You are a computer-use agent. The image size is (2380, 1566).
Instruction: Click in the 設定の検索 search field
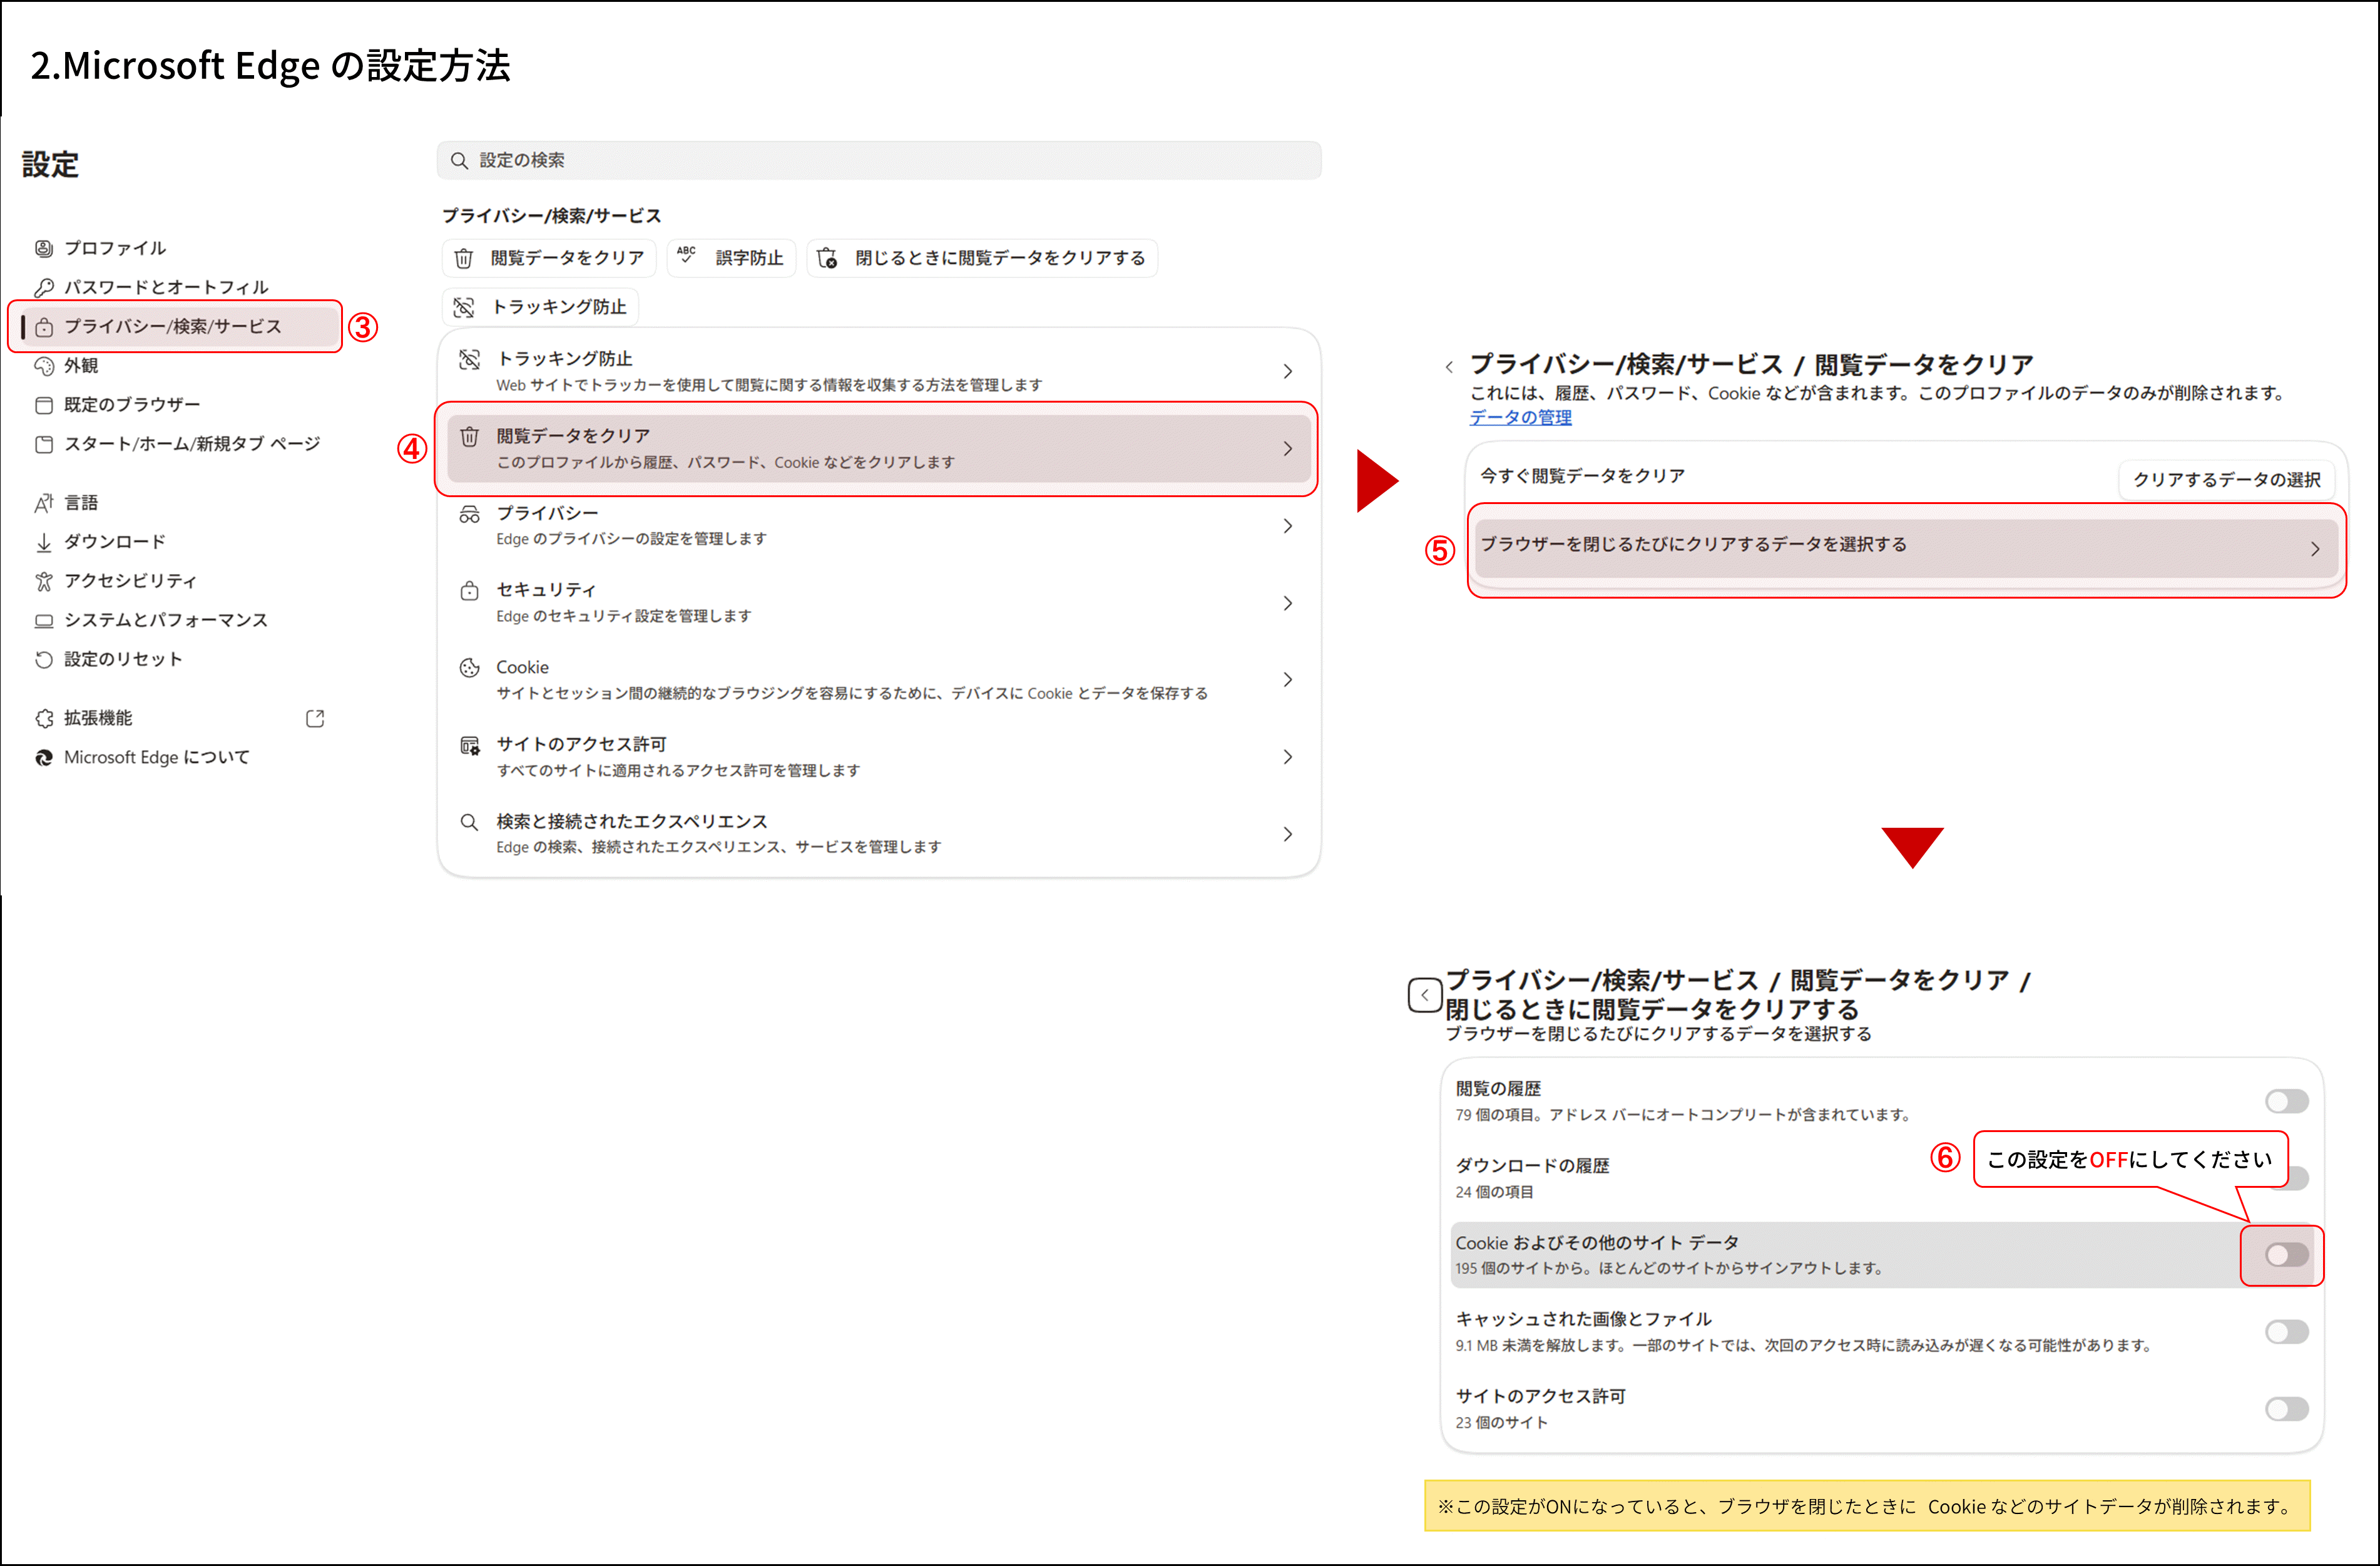click(x=879, y=161)
